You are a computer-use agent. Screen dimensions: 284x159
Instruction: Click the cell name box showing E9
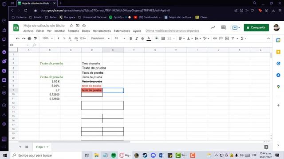coord(19,45)
